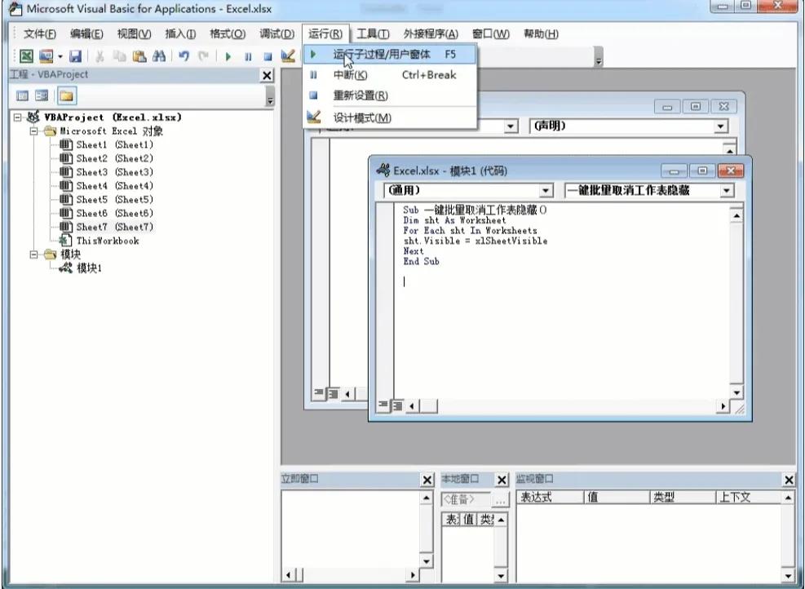
Task: Switch 模块1 code window to Procedure View
Action: tap(383, 405)
